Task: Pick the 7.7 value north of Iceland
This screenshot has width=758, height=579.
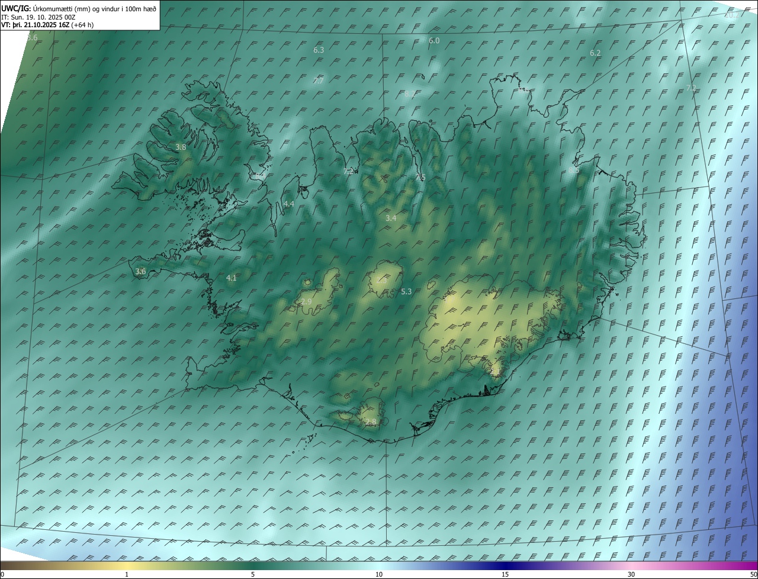Action: click(x=318, y=81)
